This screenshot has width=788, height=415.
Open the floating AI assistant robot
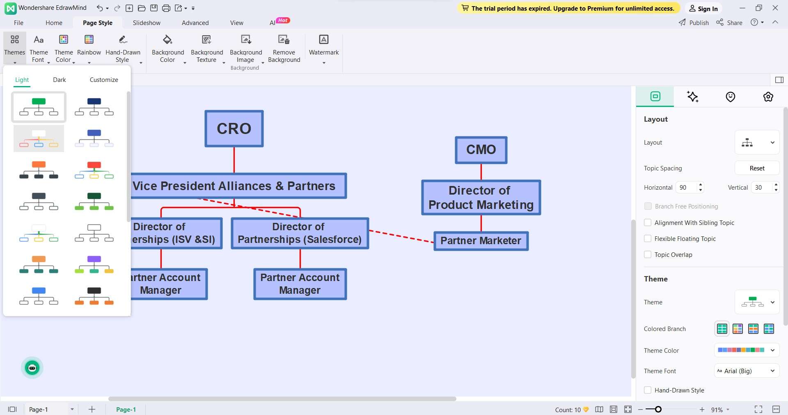click(32, 368)
